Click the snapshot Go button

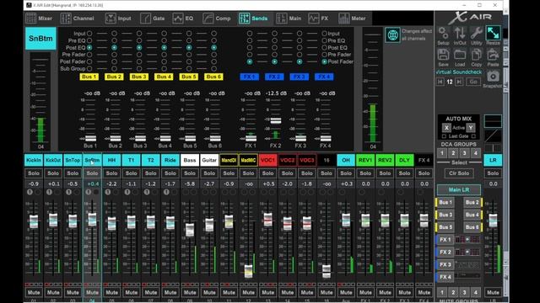473,82
